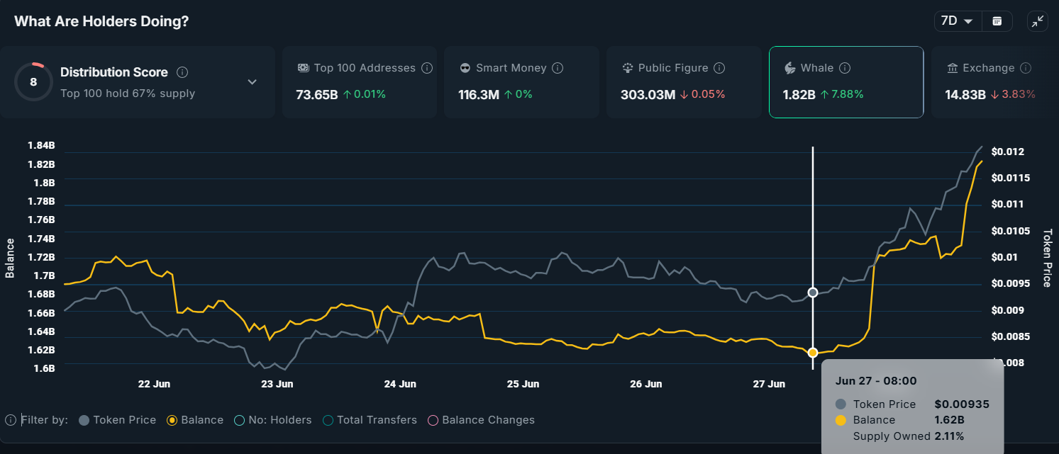Click the Smart Money mask icon
1059x454 pixels.
(x=465, y=67)
